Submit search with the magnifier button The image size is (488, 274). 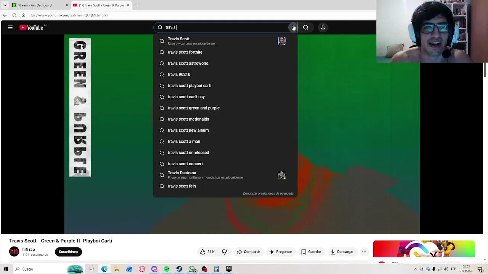coord(306,27)
